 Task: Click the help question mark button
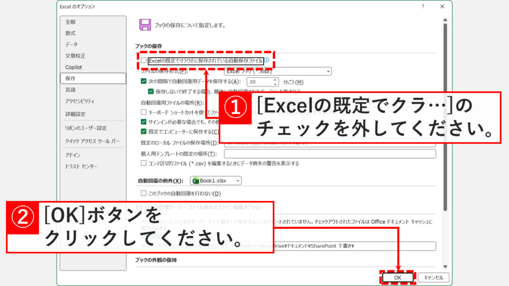tap(423, 6)
